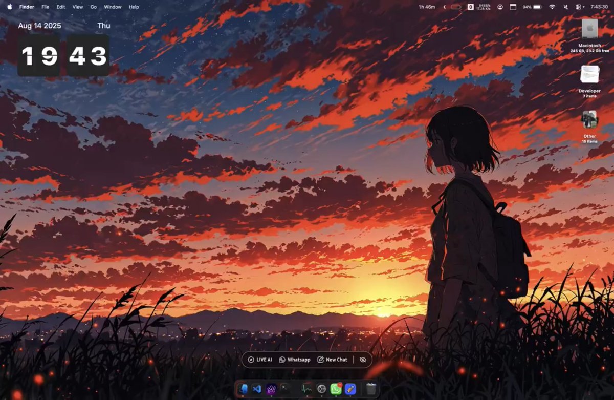Click the muted sound icon in menu bar

coord(566,7)
